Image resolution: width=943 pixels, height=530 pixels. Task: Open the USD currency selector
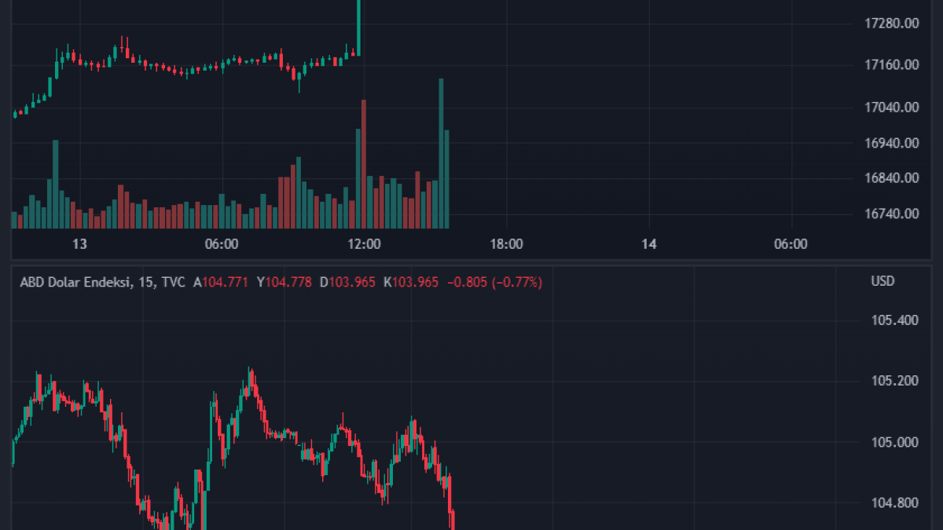[x=882, y=281]
